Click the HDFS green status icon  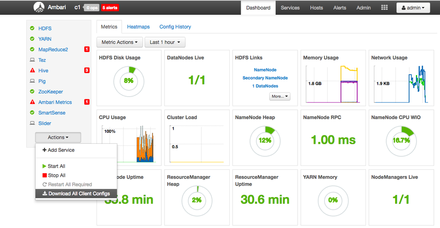(x=32, y=28)
